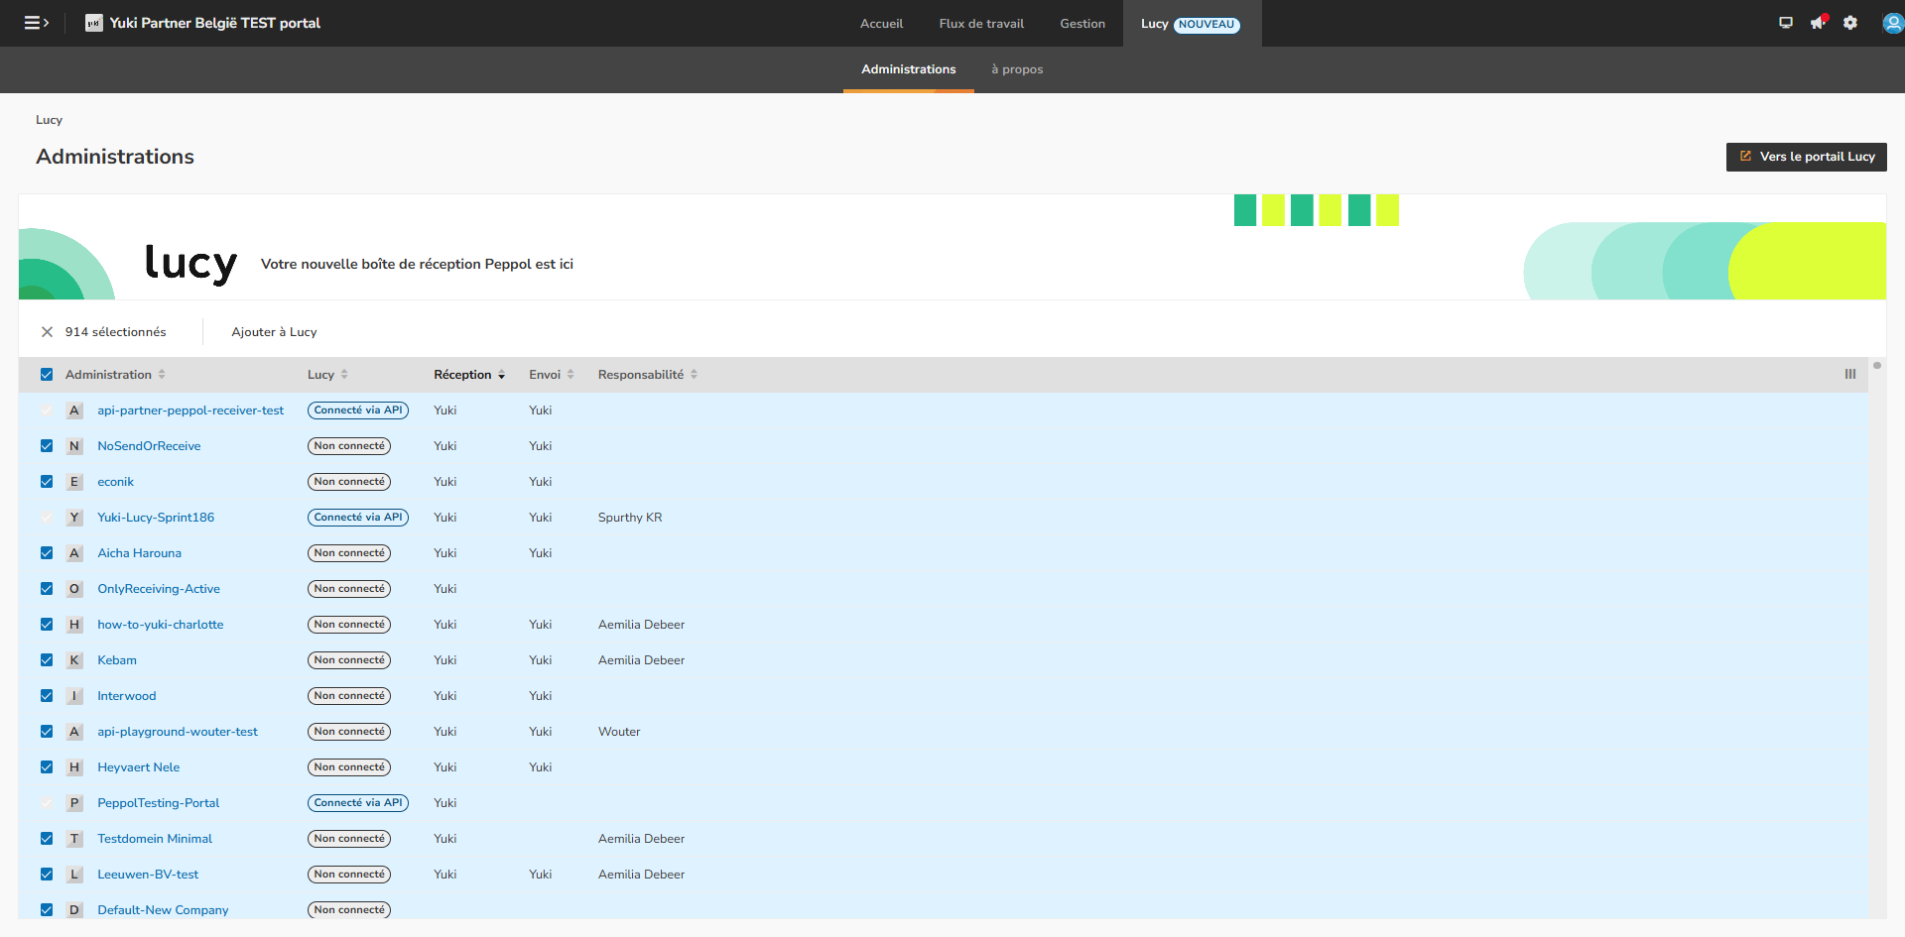This screenshot has width=1905, height=937.
Task: Open the Leeuwen-BV-test administration link
Action: pos(148,875)
